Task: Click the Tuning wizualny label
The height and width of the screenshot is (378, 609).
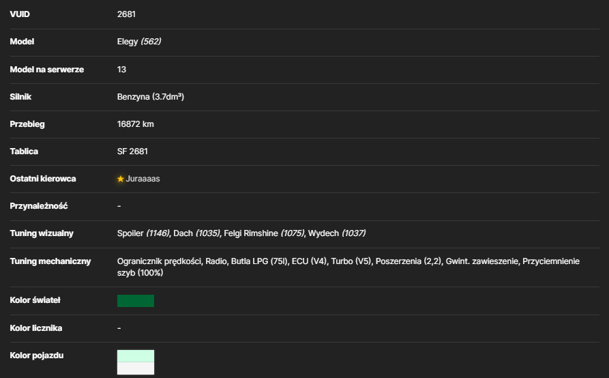Action: tap(42, 233)
